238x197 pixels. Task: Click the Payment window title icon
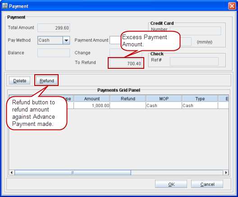click(5, 6)
